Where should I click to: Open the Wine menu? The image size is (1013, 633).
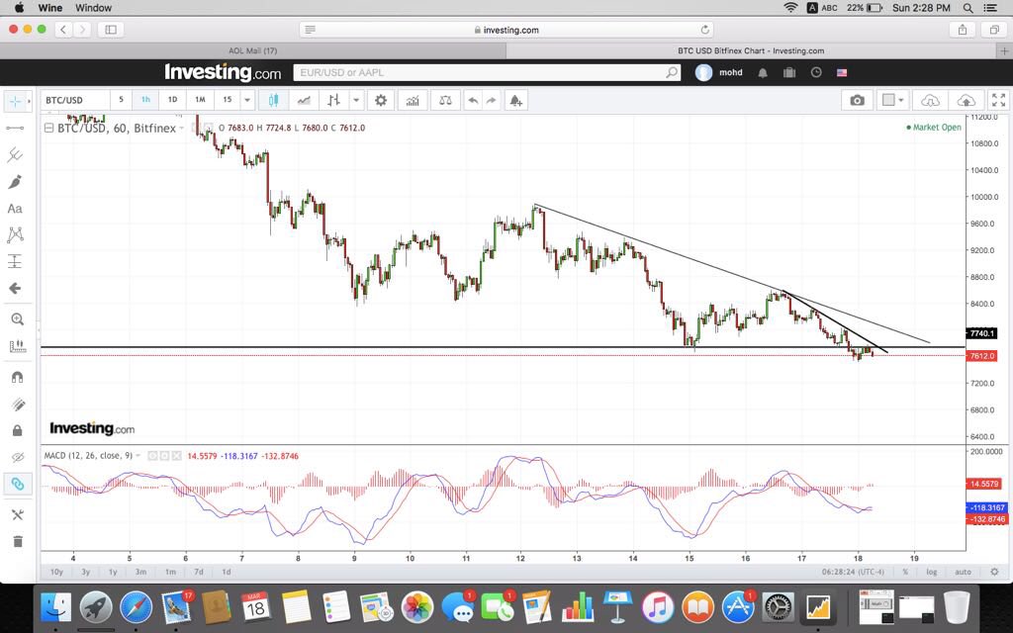[x=49, y=8]
